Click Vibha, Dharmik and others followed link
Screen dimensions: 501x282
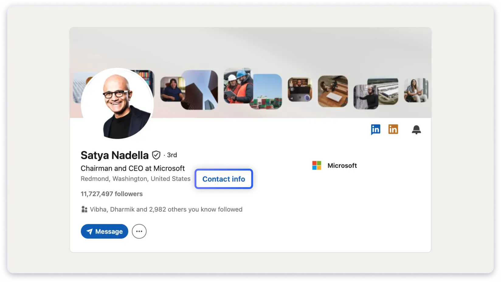pos(166,209)
